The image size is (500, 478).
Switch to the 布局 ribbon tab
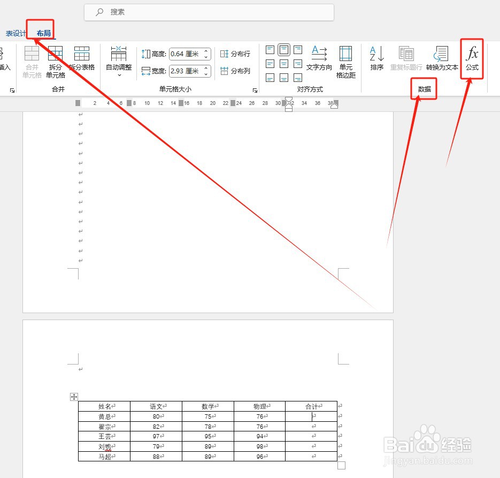(42, 32)
